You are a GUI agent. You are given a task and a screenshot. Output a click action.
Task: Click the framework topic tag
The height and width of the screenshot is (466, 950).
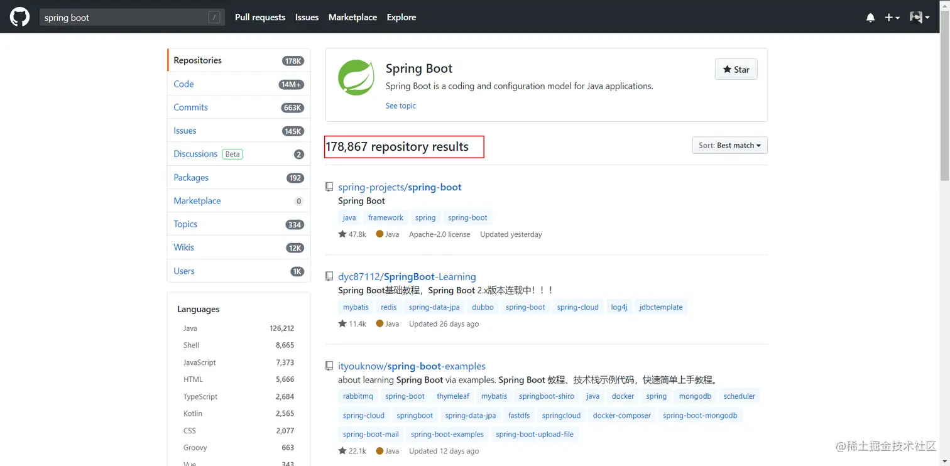point(386,218)
